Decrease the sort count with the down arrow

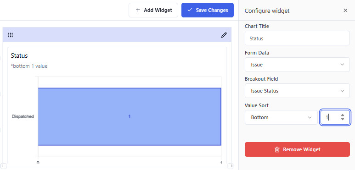point(343,119)
